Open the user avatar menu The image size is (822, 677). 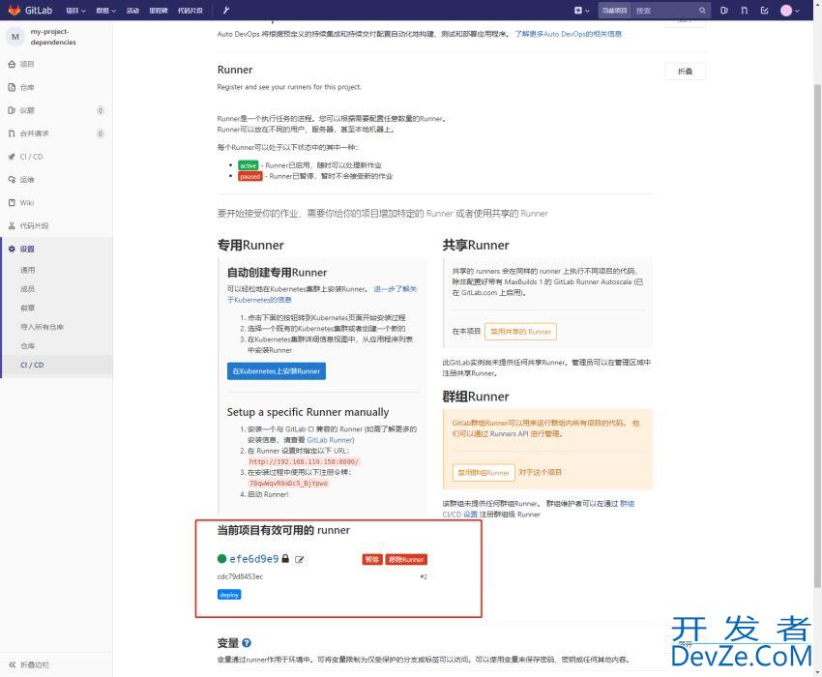789,10
